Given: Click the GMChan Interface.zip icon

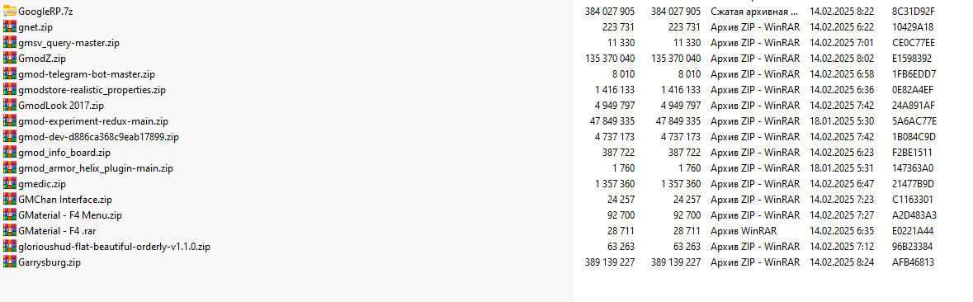Looking at the screenshot, I should (x=9, y=200).
